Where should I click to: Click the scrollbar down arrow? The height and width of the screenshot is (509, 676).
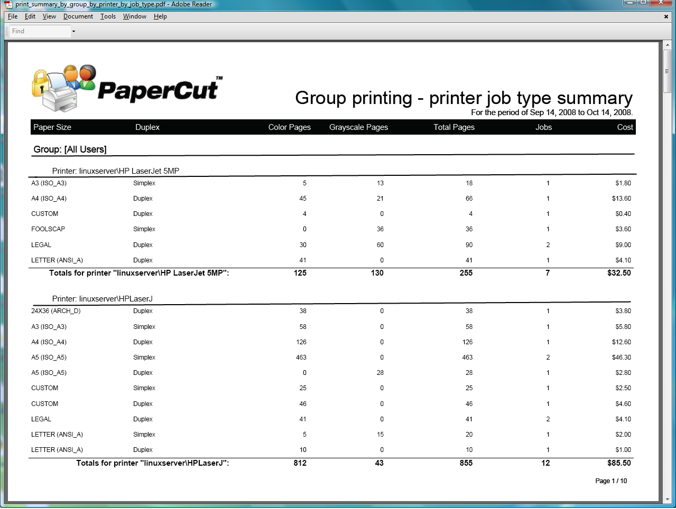point(668,498)
